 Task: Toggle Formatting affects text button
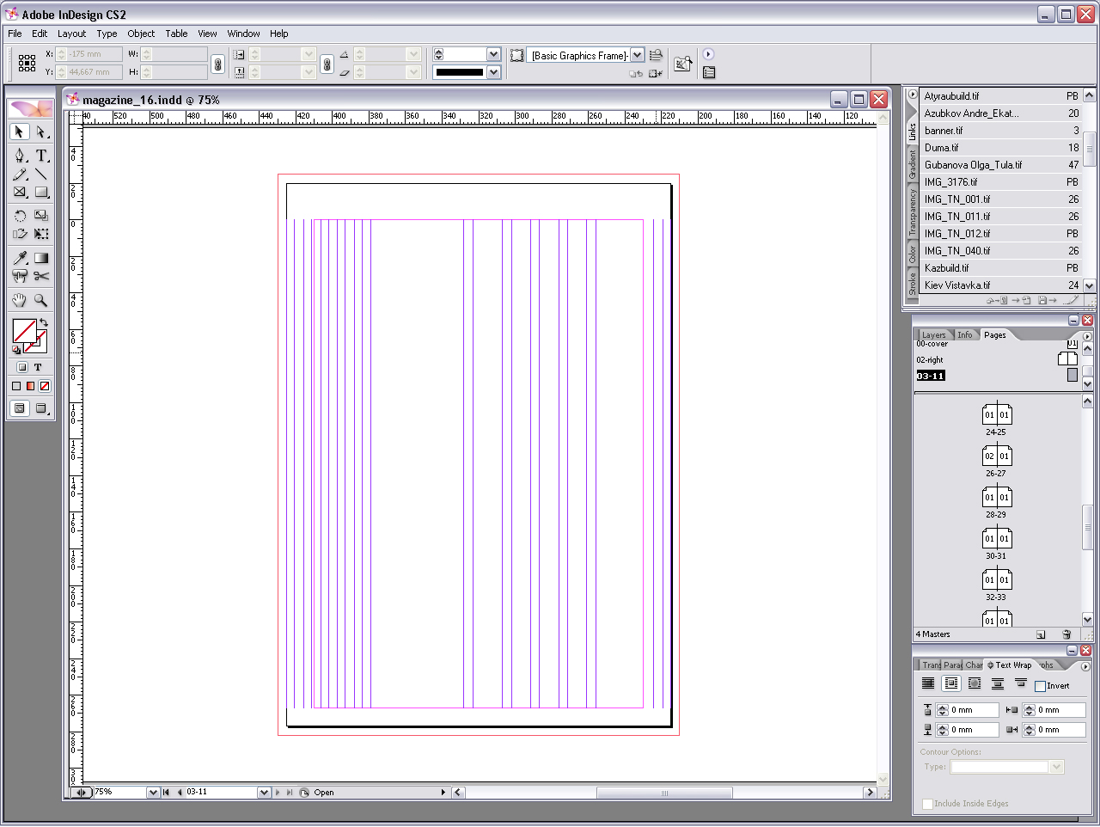pyautogui.click(x=38, y=367)
